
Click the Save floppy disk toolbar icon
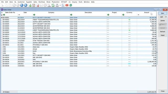coord(41,5)
